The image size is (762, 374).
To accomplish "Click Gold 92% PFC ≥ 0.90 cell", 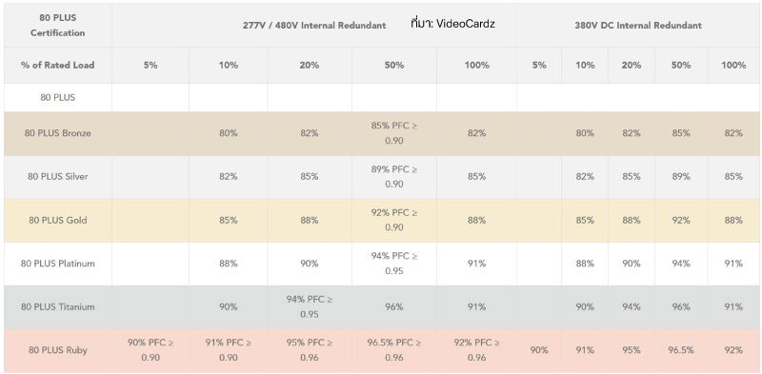I will tap(394, 220).
